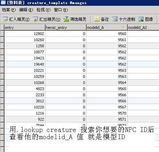Open the 检视(V) menu

[43, 10]
